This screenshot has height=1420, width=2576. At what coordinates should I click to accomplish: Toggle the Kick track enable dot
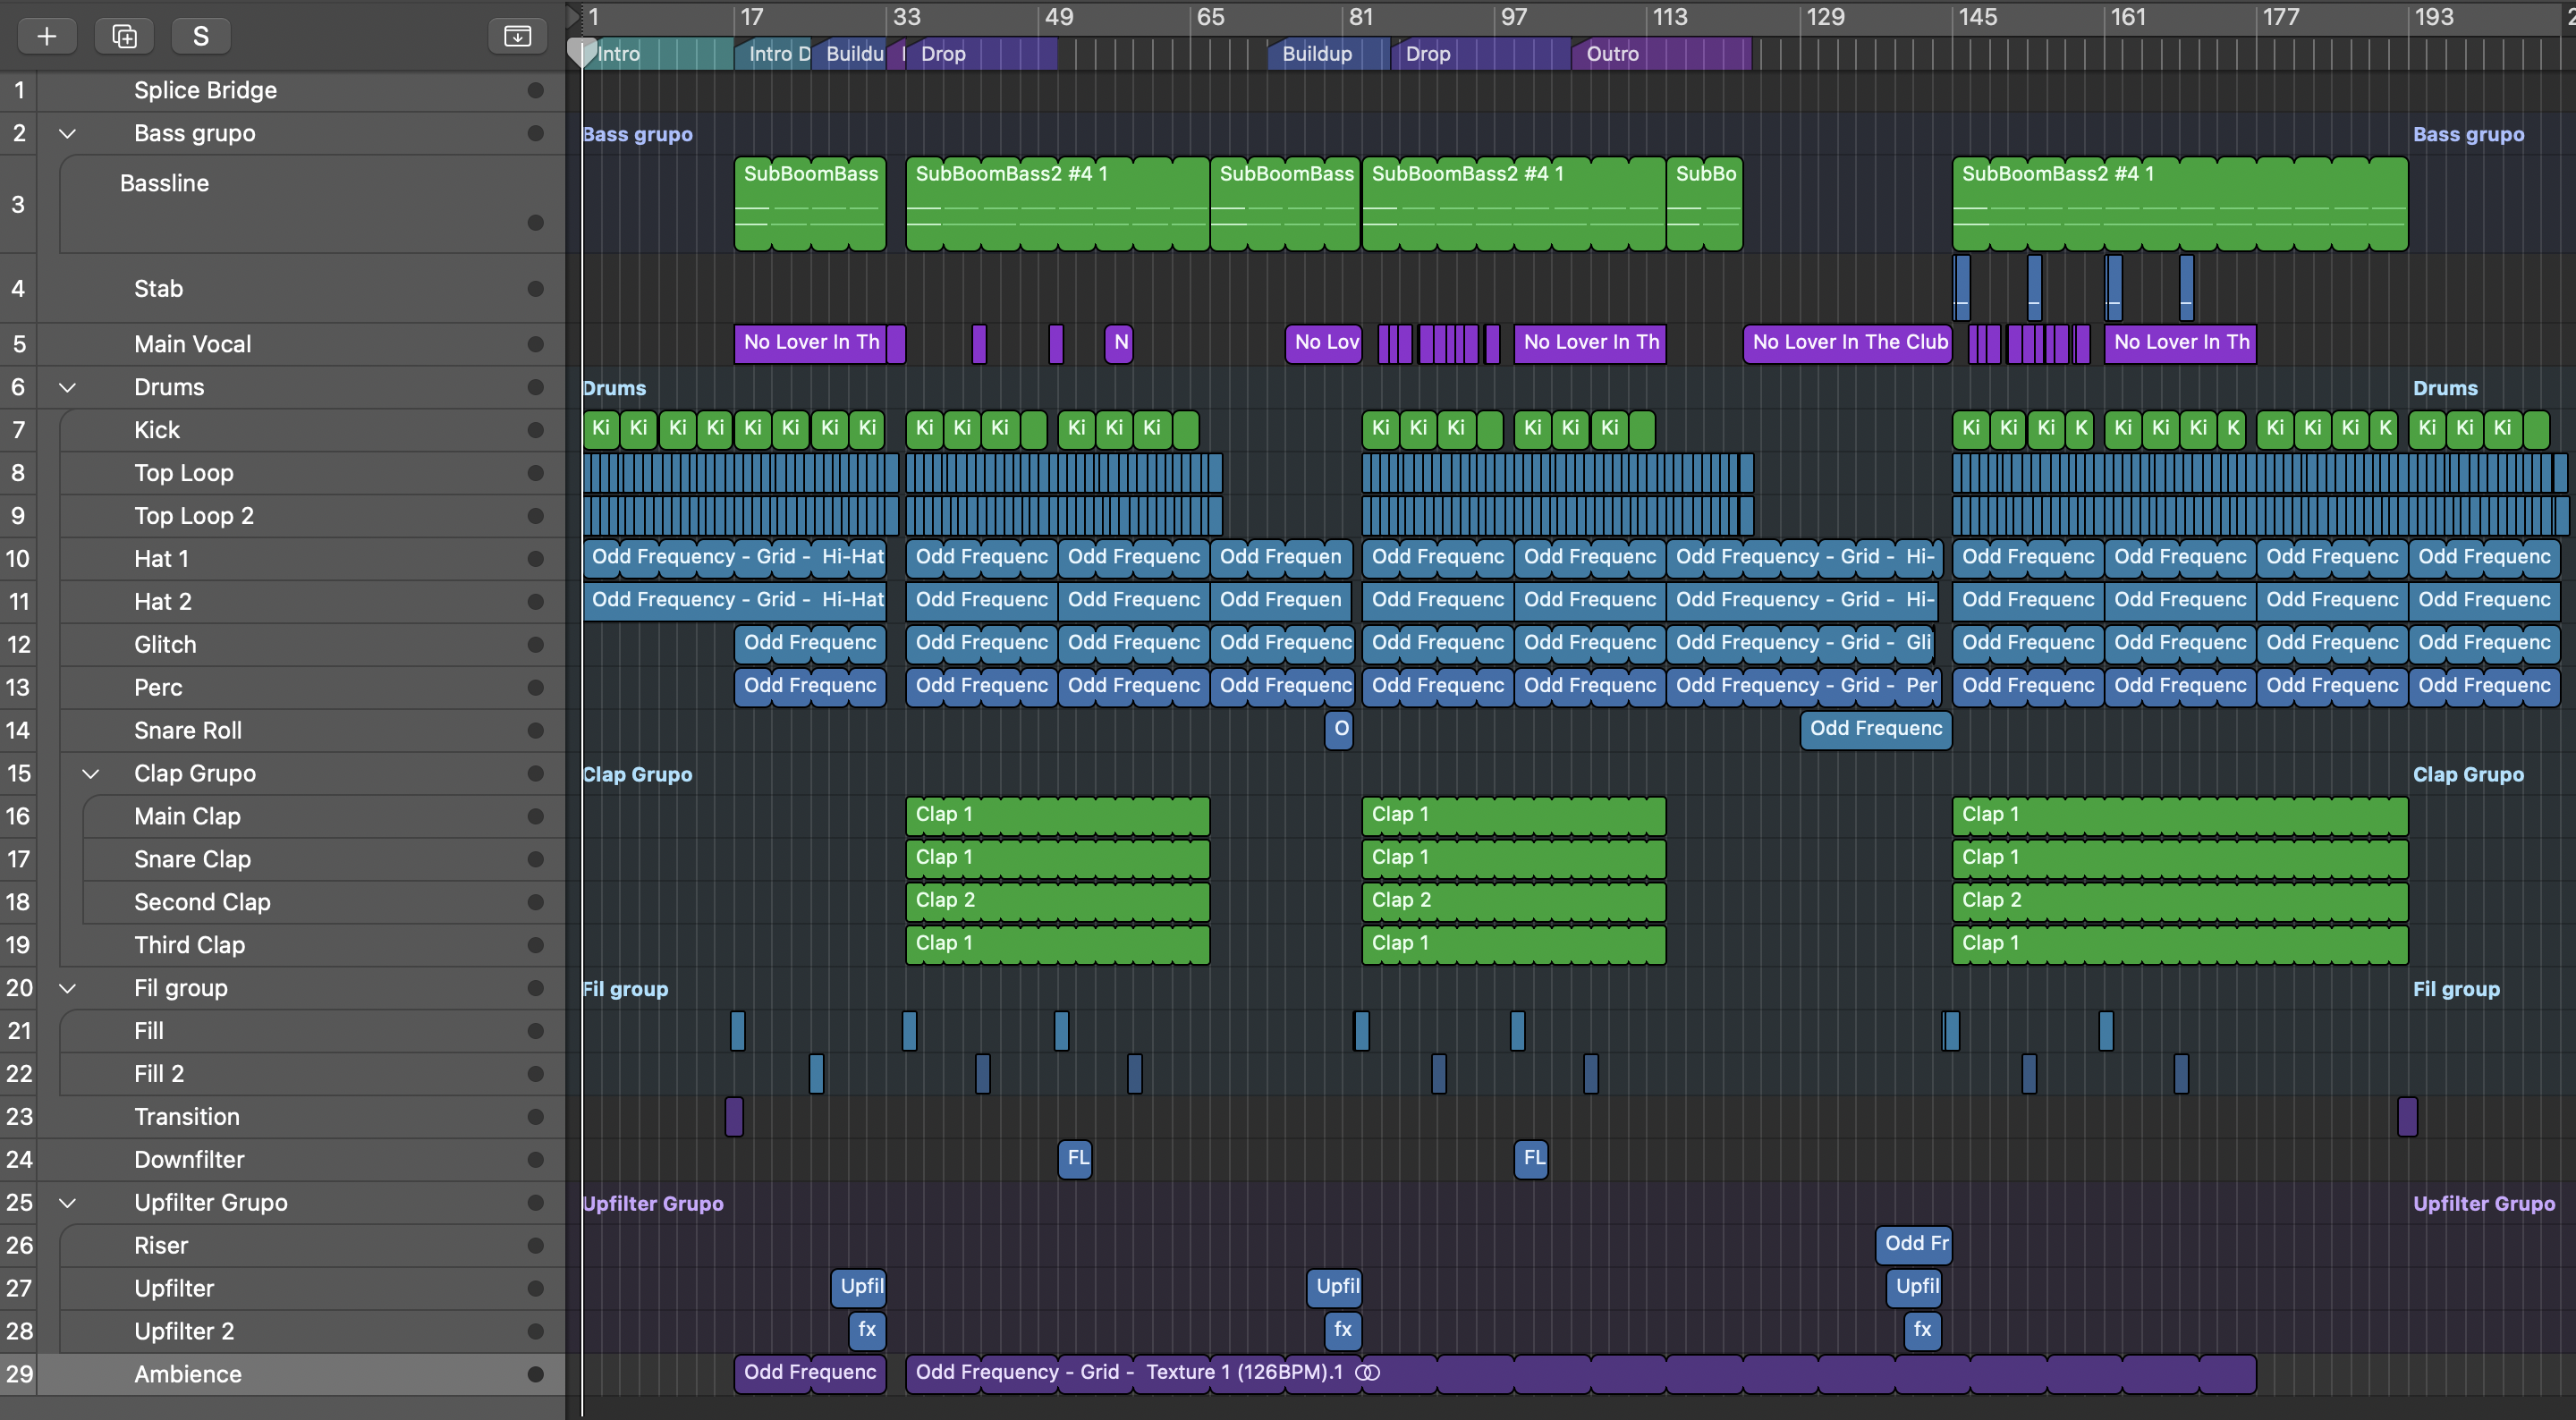point(535,430)
